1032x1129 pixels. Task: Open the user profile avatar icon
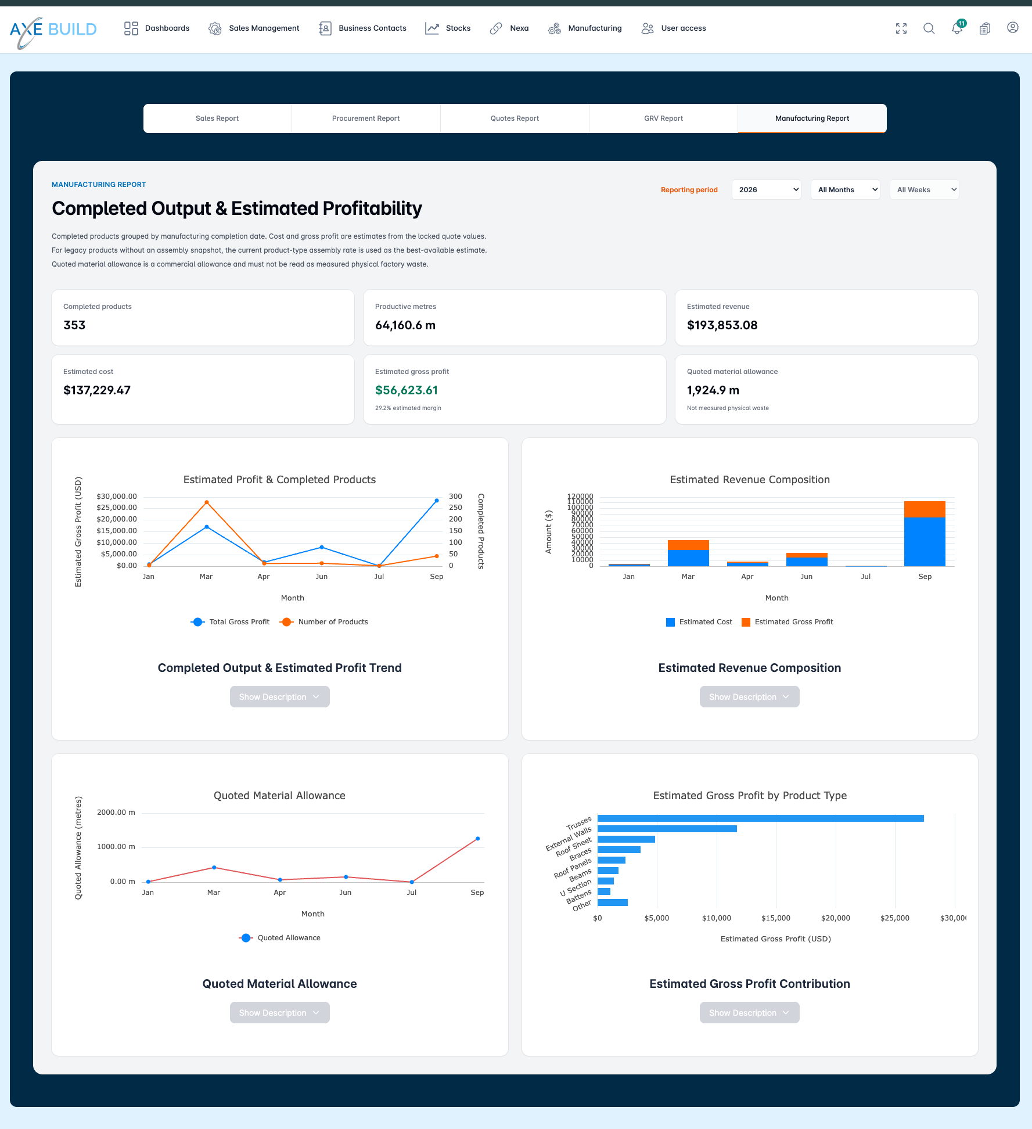(x=1013, y=27)
